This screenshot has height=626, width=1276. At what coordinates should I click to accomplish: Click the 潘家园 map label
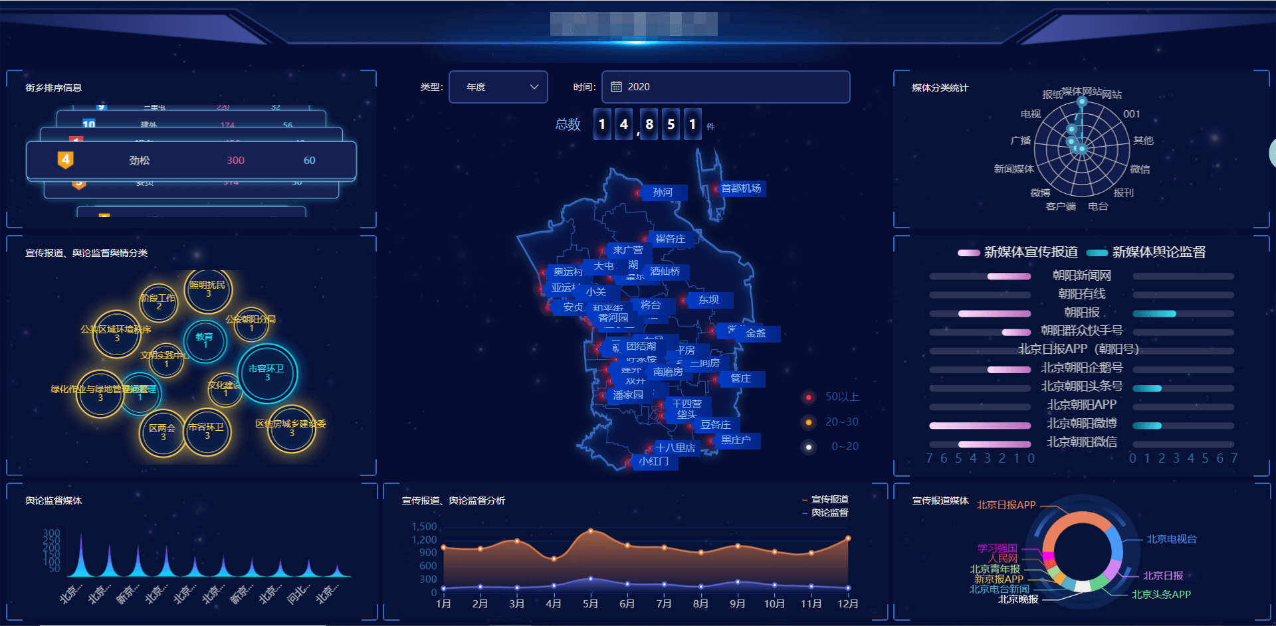coord(628,395)
